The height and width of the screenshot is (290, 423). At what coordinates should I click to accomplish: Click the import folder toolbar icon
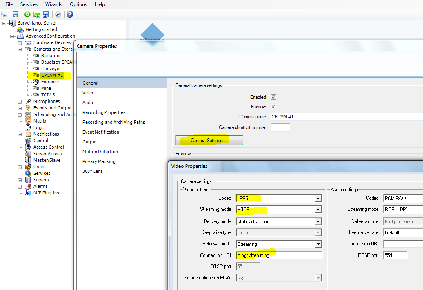tap(37, 14)
